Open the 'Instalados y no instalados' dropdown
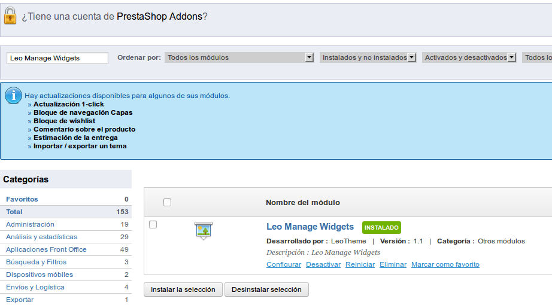Viewport: 552px width, 305px height. click(x=368, y=57)
